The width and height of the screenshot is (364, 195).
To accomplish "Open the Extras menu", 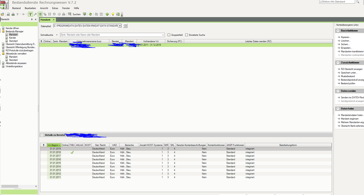I will click(55, 8).
